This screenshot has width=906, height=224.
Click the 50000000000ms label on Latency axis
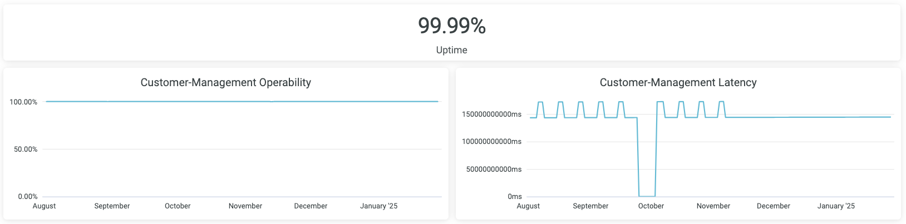pos(494,169)
